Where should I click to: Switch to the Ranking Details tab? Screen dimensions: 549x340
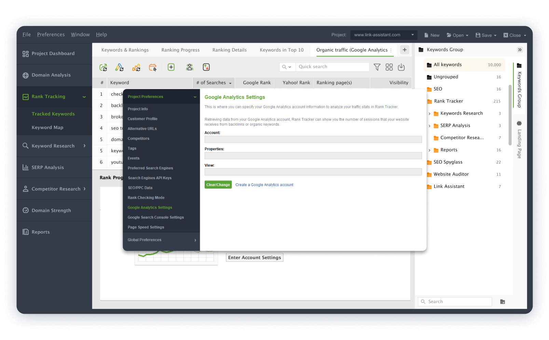pyautogui.click(x=230, y=50)
